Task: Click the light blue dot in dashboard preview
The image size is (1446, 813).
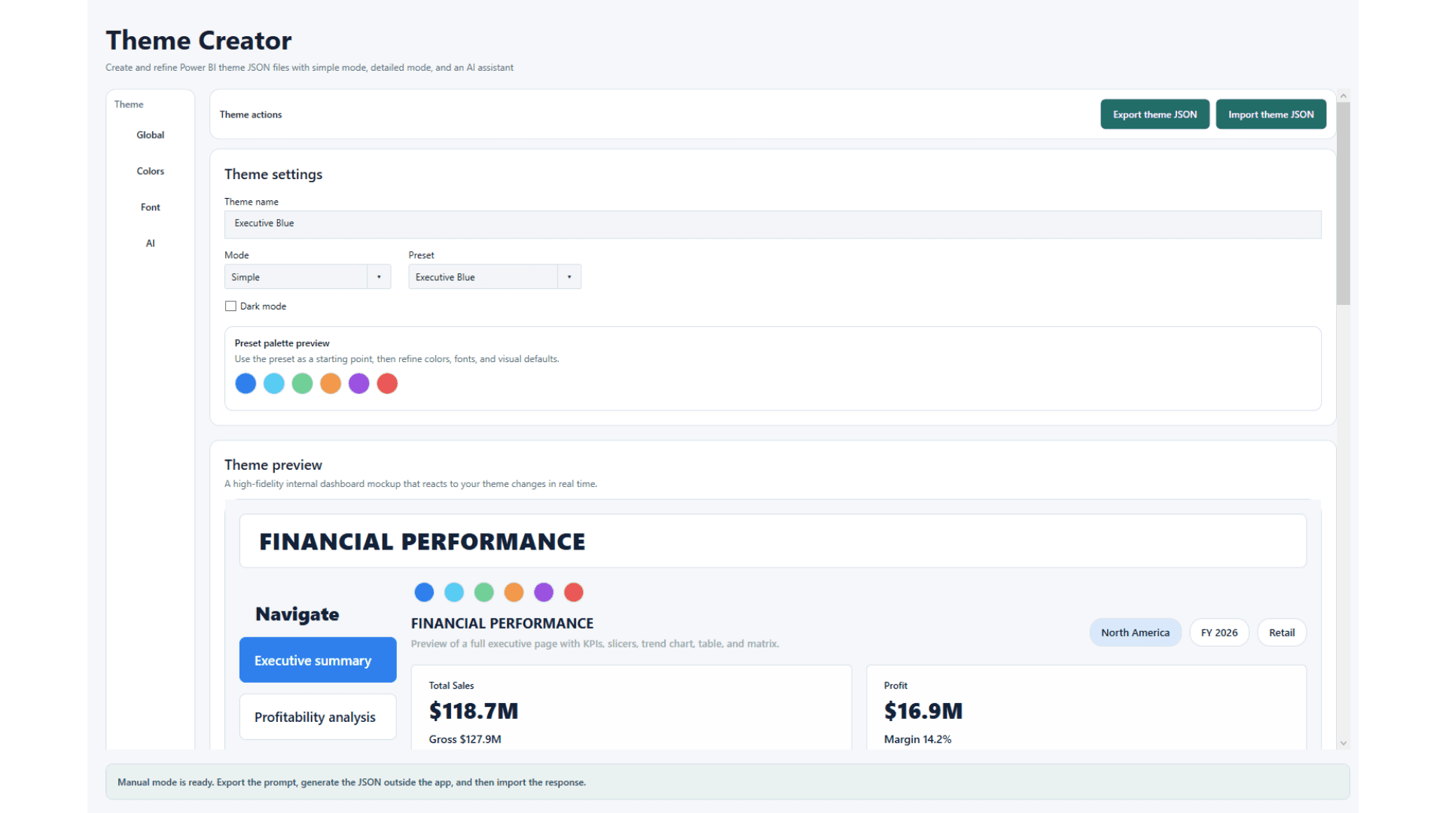Action: pos(454,592)
